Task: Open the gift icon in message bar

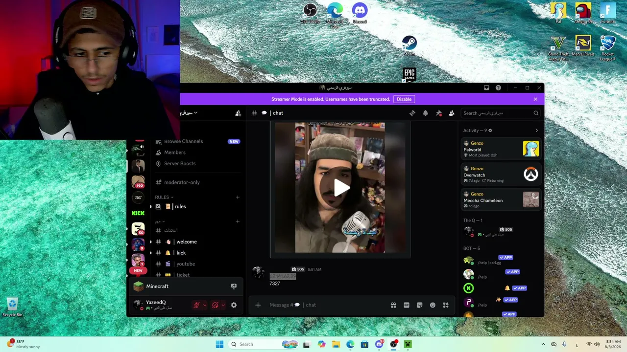Action: coord(393,305)
